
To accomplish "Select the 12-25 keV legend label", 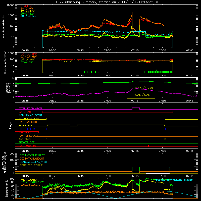I will click(x=28, y=11).
